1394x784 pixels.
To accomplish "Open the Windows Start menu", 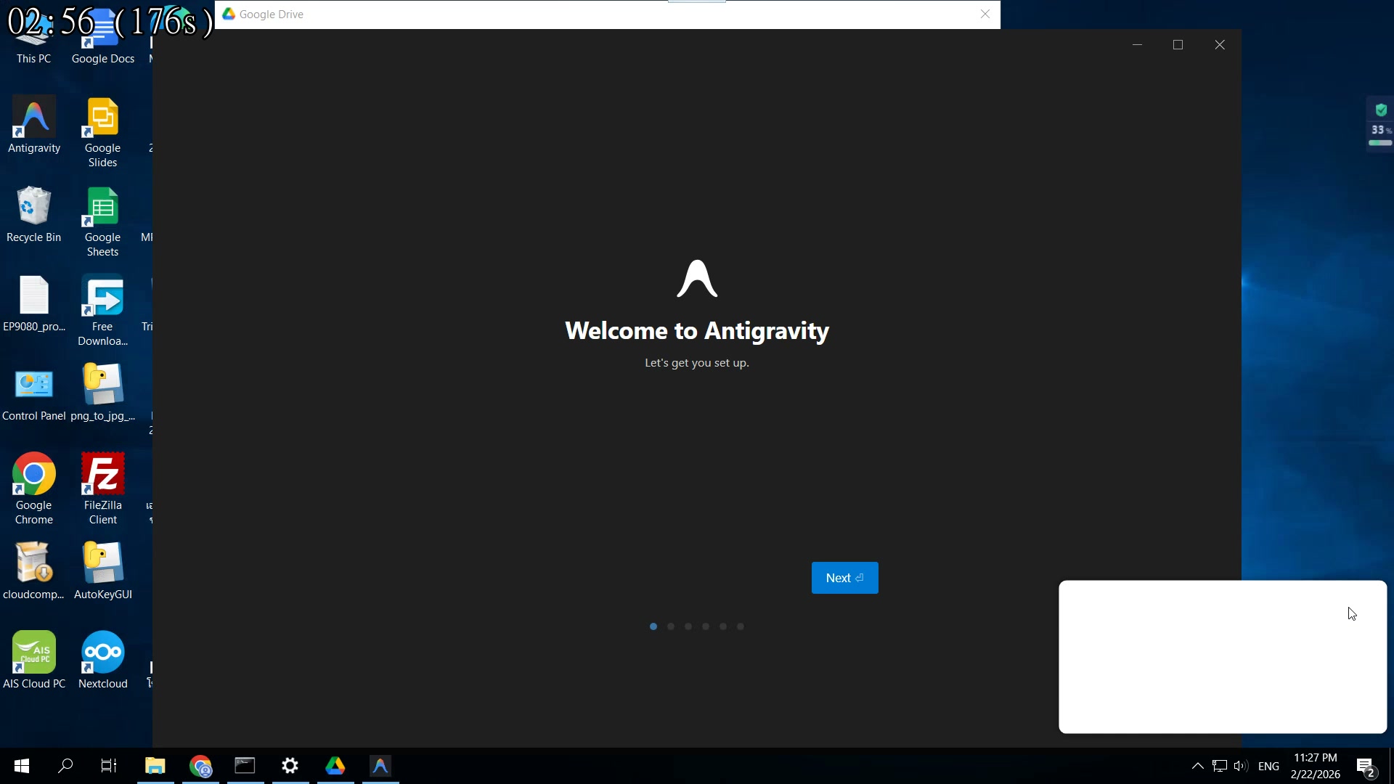I will click(x=22, y=766).
